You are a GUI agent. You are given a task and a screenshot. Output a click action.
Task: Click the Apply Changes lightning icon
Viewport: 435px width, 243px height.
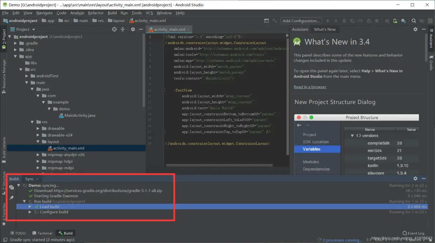click(x=336, y=21)
